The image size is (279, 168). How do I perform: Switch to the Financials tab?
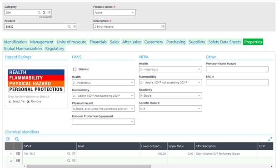tap(98, 42)
